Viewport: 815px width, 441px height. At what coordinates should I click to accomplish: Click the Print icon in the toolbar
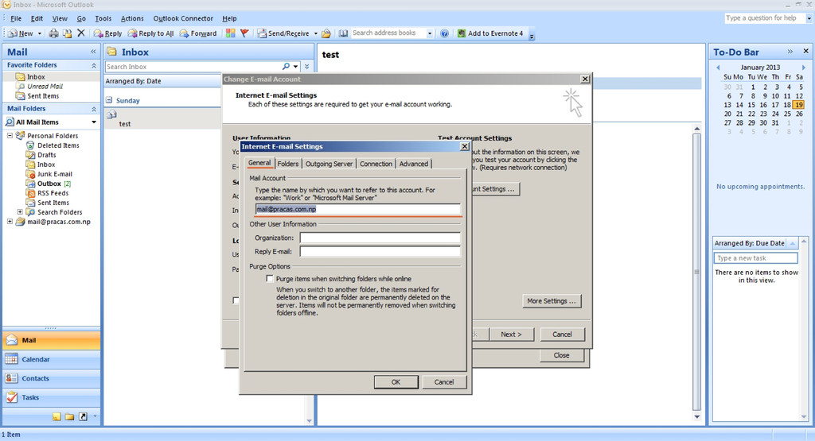53,33
